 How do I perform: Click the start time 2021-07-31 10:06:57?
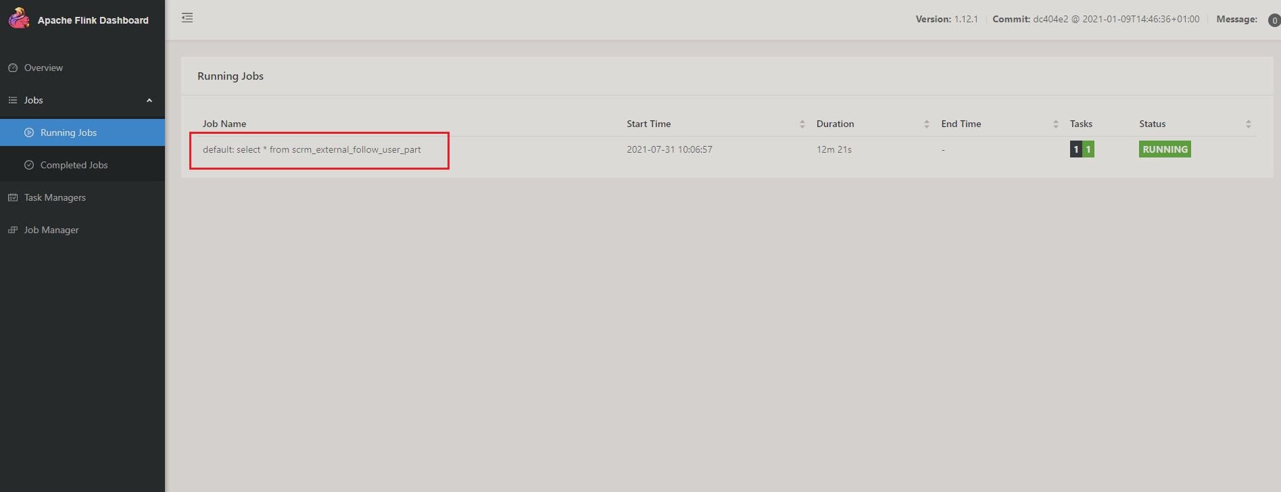tap(669, 149)
